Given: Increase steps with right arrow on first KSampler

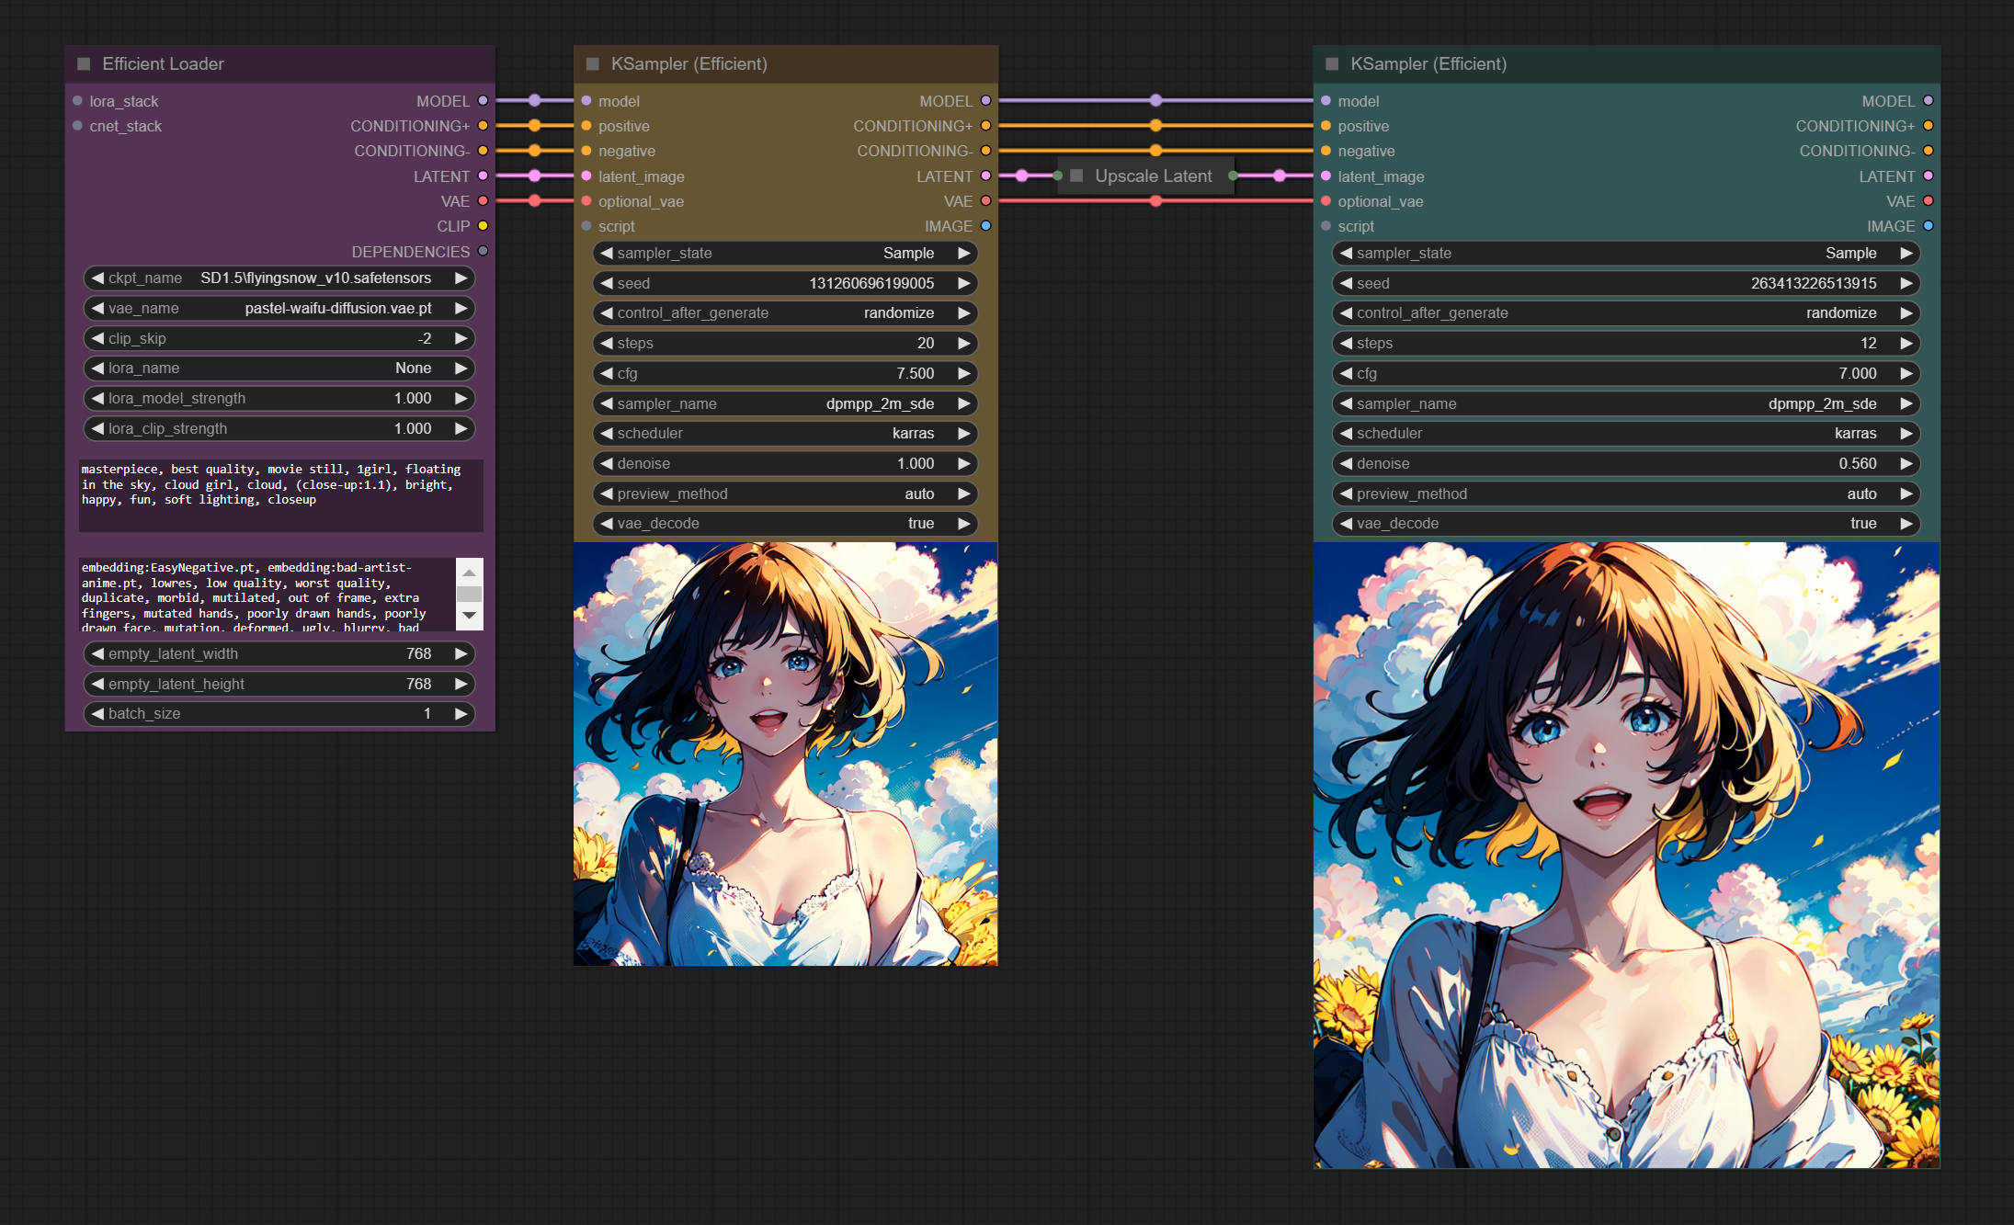Looking at the screenshot, I should 963,343.
